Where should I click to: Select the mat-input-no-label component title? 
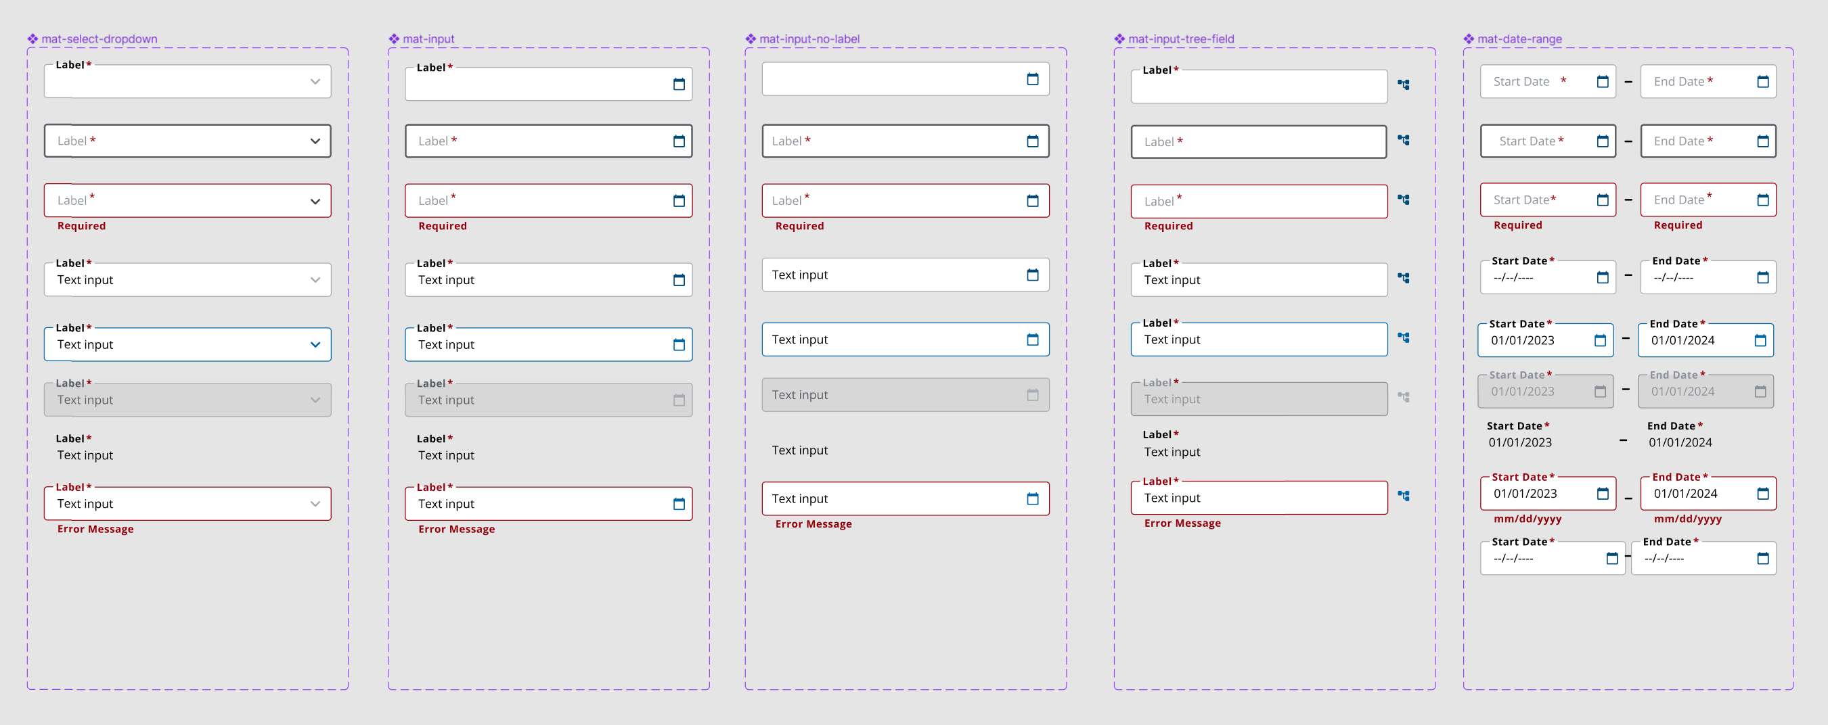[x=809, y=39]
